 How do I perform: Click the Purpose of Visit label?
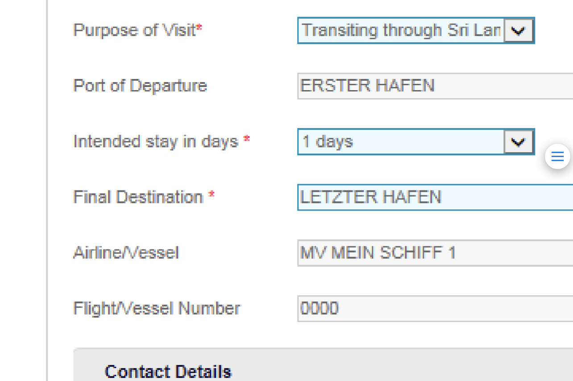coord(134,30)
